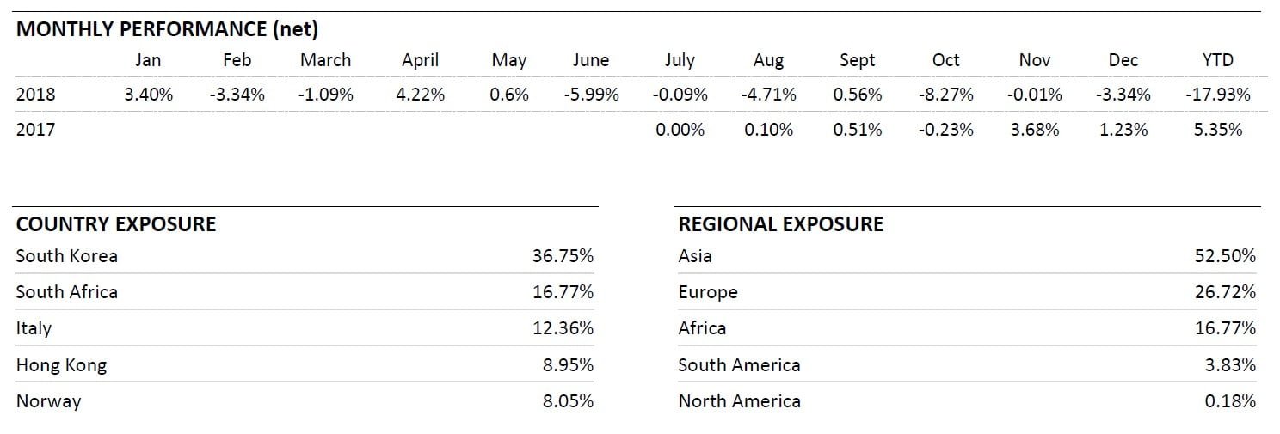Click the COUNTRY EXPOSURE heading
The image size is (1280, 434).
pyautogui.click(x=116, y=225)
